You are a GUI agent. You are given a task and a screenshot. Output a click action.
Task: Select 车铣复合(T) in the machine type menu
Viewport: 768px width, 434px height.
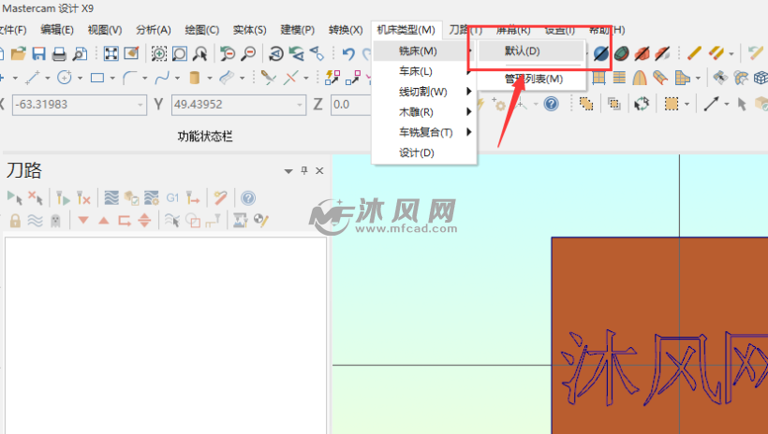tap(424, 132)
